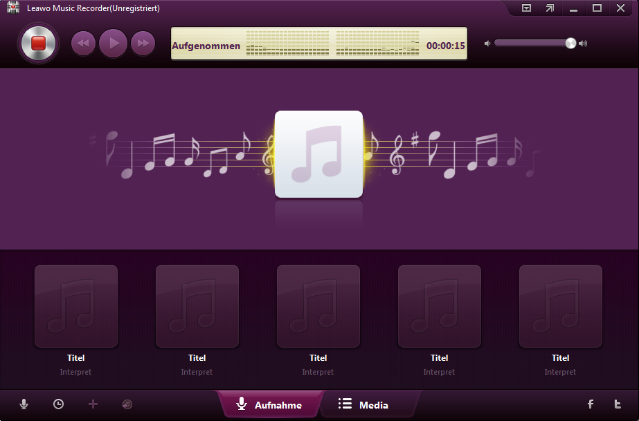The height and width of the screenshot is (421, 639).
Task: Select the third track placeholder thumbnail
Action: point(318,306)
